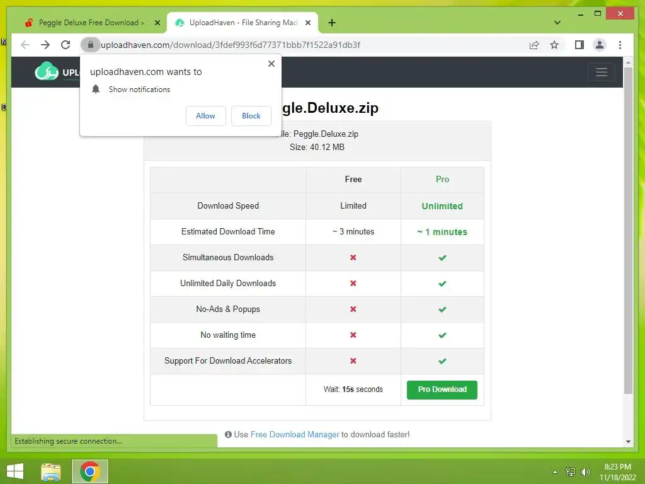Click green check for Support For Download Accelerators
645x484 pixels.
tap(442, 361)
